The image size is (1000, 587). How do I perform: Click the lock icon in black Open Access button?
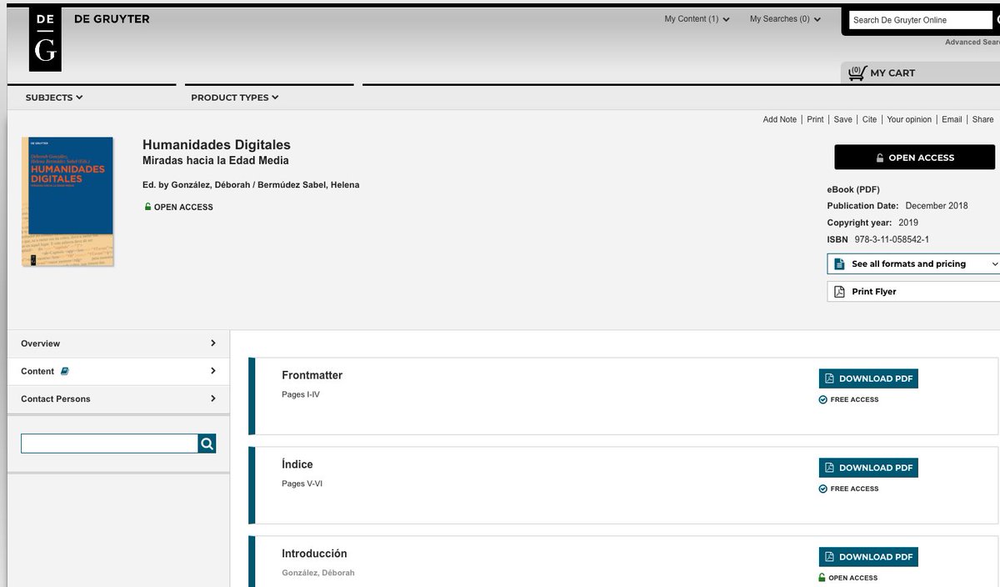[880, 158]
